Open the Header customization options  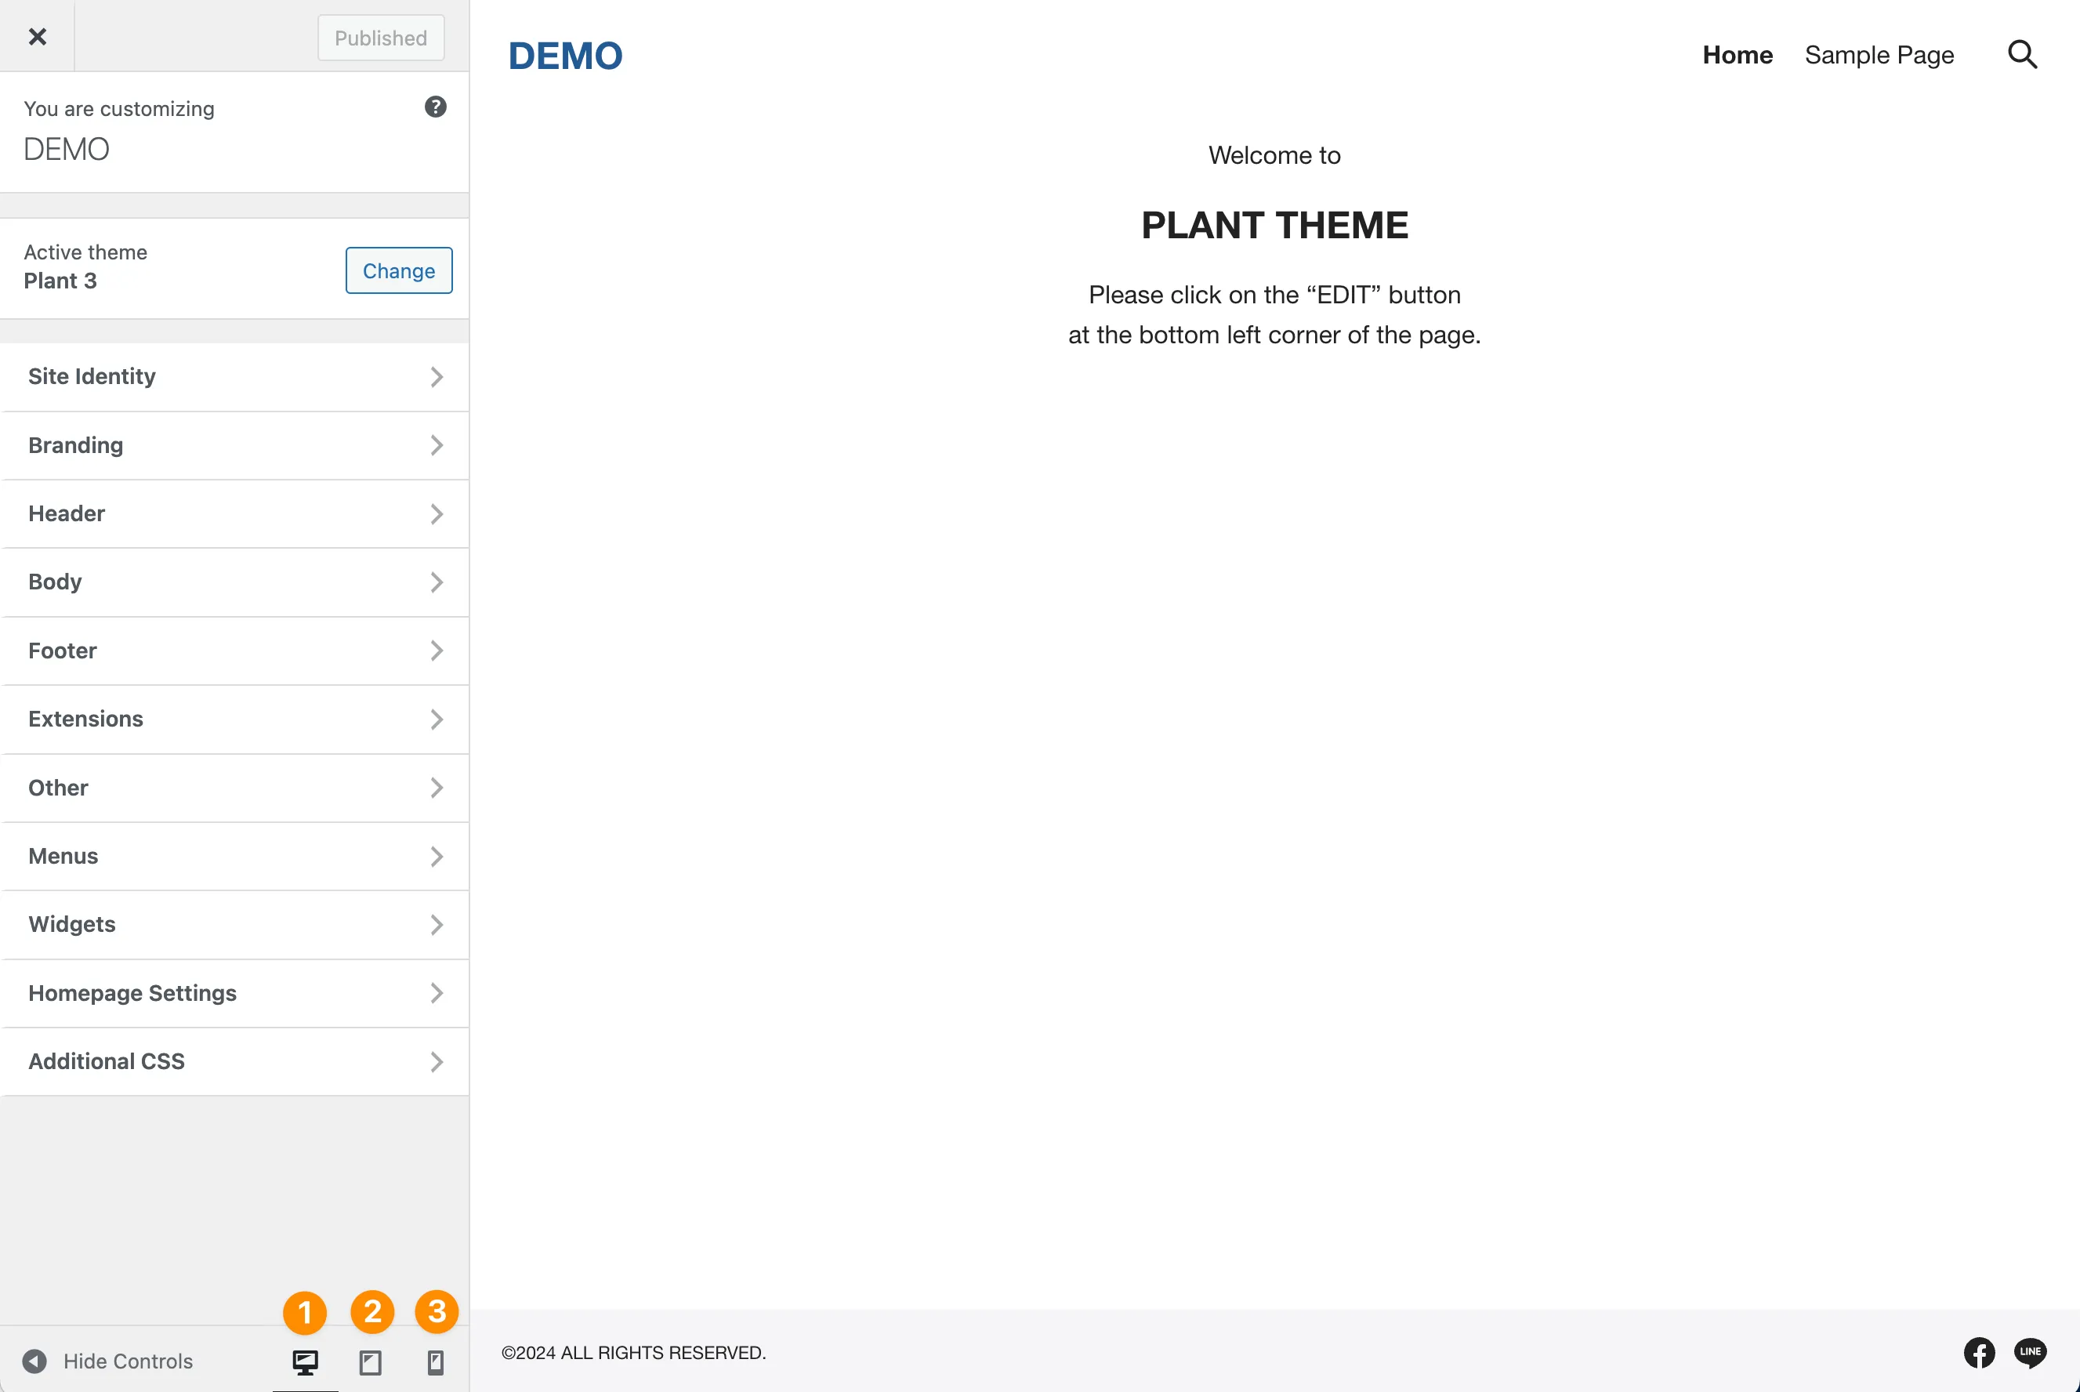tap(234, 514)
